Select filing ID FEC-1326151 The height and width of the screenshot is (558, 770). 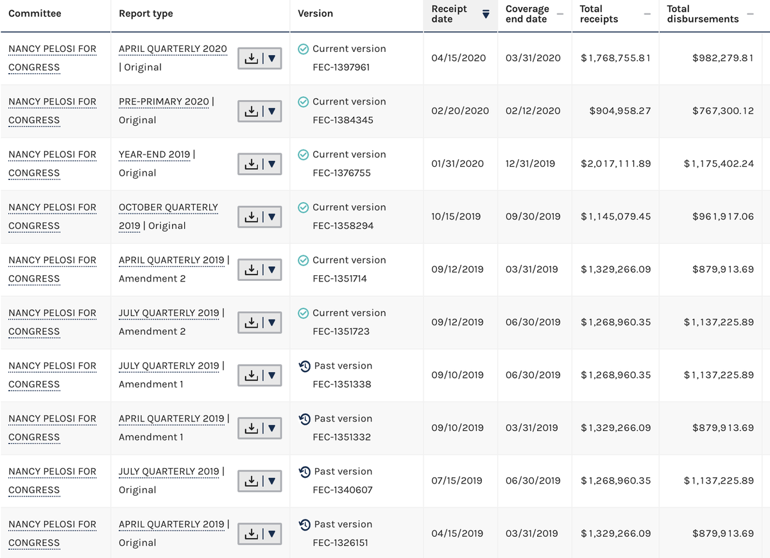[x=340, y=543]
